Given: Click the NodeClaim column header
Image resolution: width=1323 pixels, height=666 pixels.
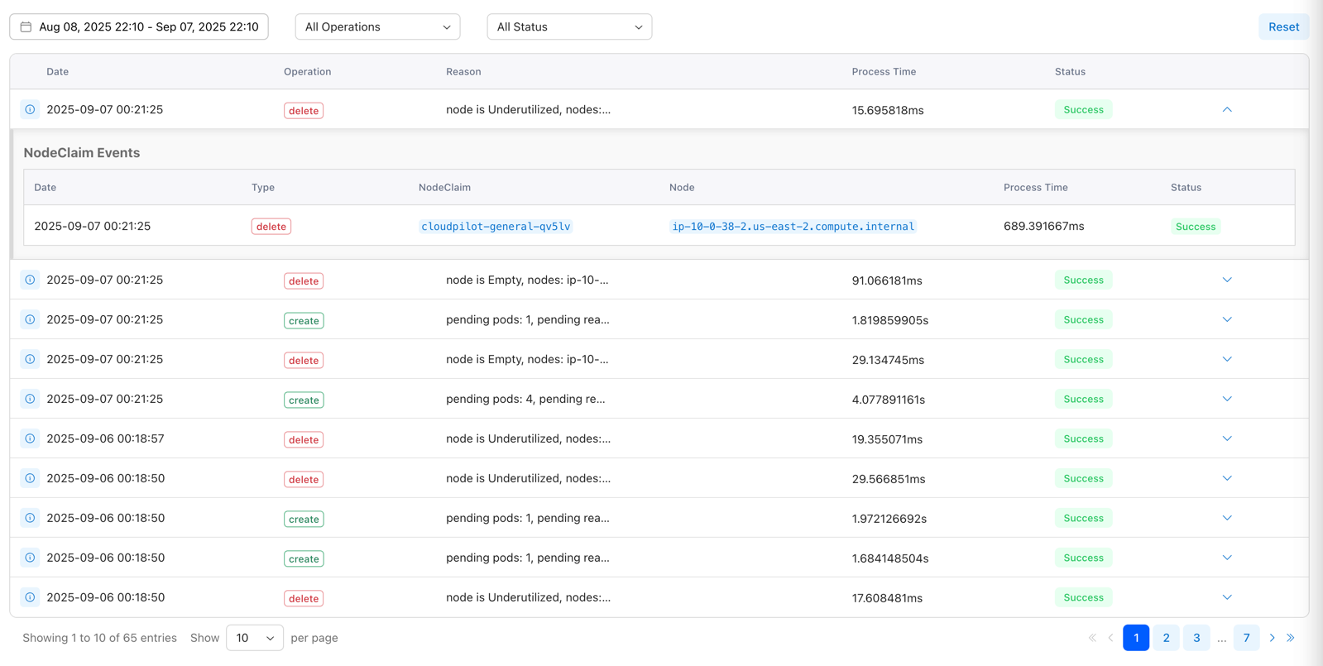Looking at the screenshot, I should click(x=444, y=187).
